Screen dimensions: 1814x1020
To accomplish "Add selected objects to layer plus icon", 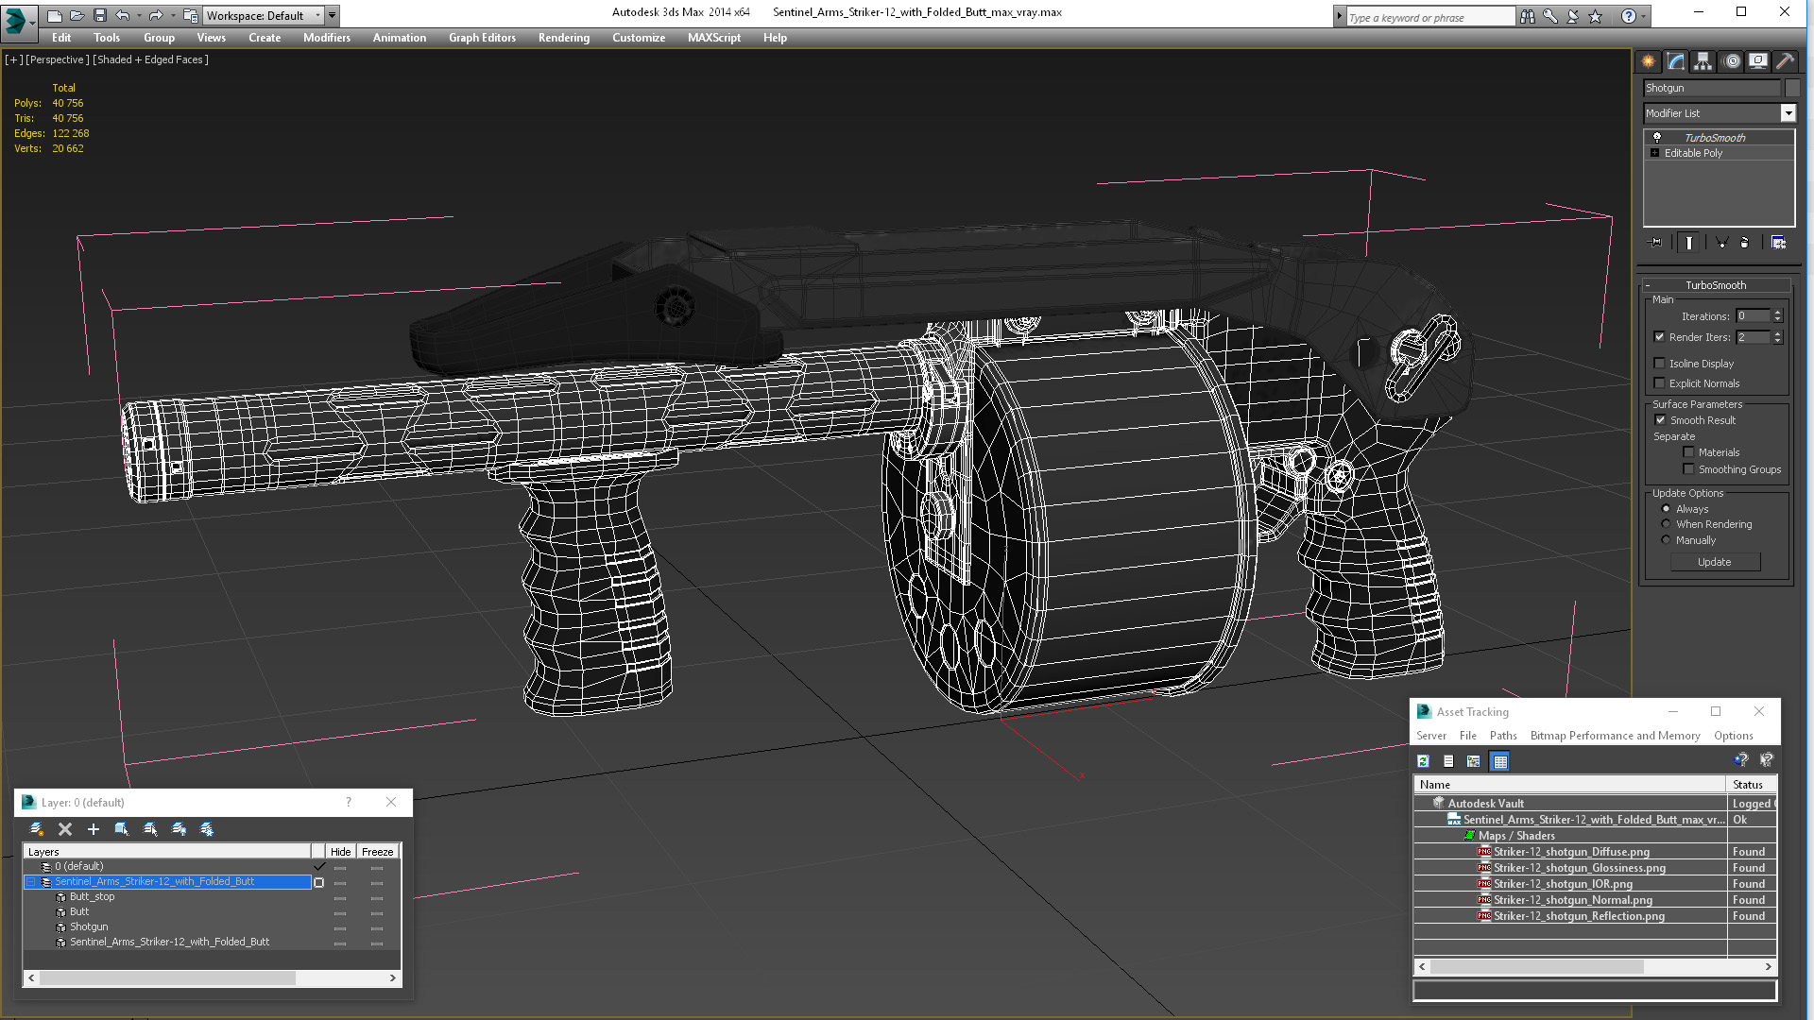I will (x=94, y=829).
